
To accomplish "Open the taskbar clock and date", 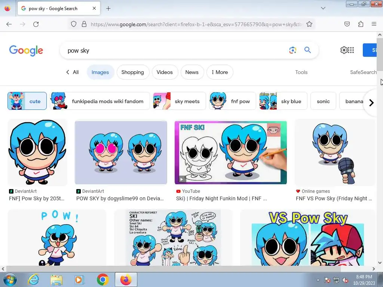I will pos(364,280).
